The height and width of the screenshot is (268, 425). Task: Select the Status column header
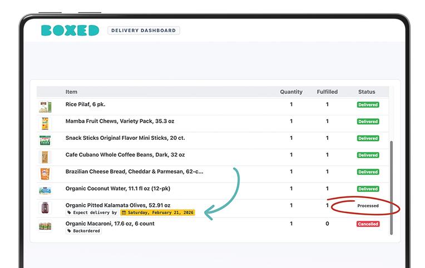tap(367, 92)
